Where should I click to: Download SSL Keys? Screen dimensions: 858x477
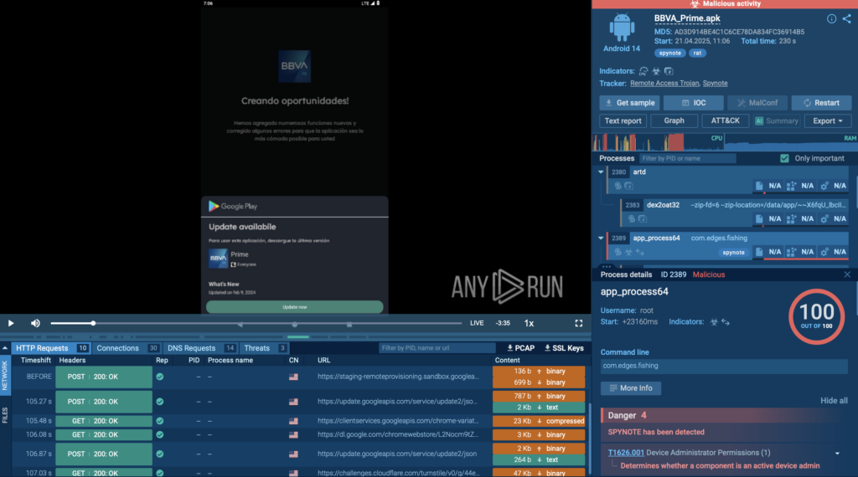pos(564,348)
